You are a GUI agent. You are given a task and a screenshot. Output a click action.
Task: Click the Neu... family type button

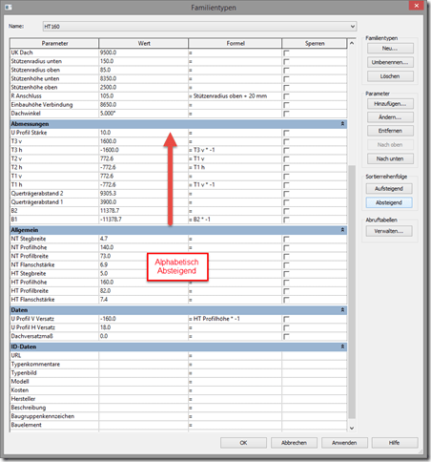point(390,49)
